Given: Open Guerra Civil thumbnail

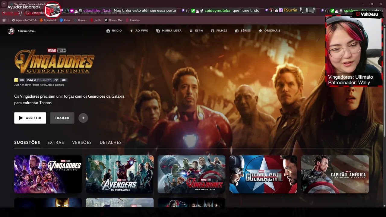Looking at the screenshot, I should (x=263, y=174).
